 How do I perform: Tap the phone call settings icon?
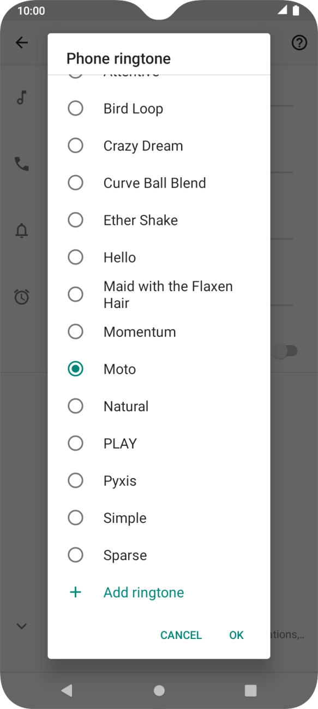tap(21, 164)
